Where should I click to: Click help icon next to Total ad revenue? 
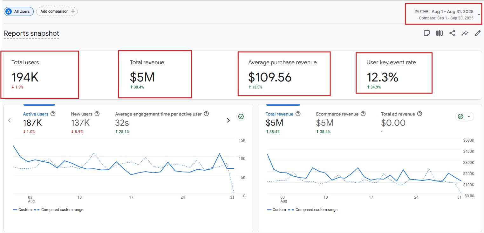419,114
